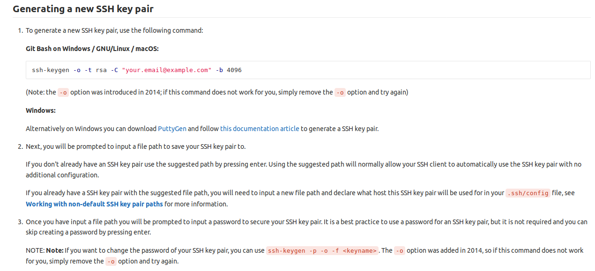The height and width of the screenshot is (271, 595).
Task: Follow the "this documentation article" link
Action: (x=260, y=129)
